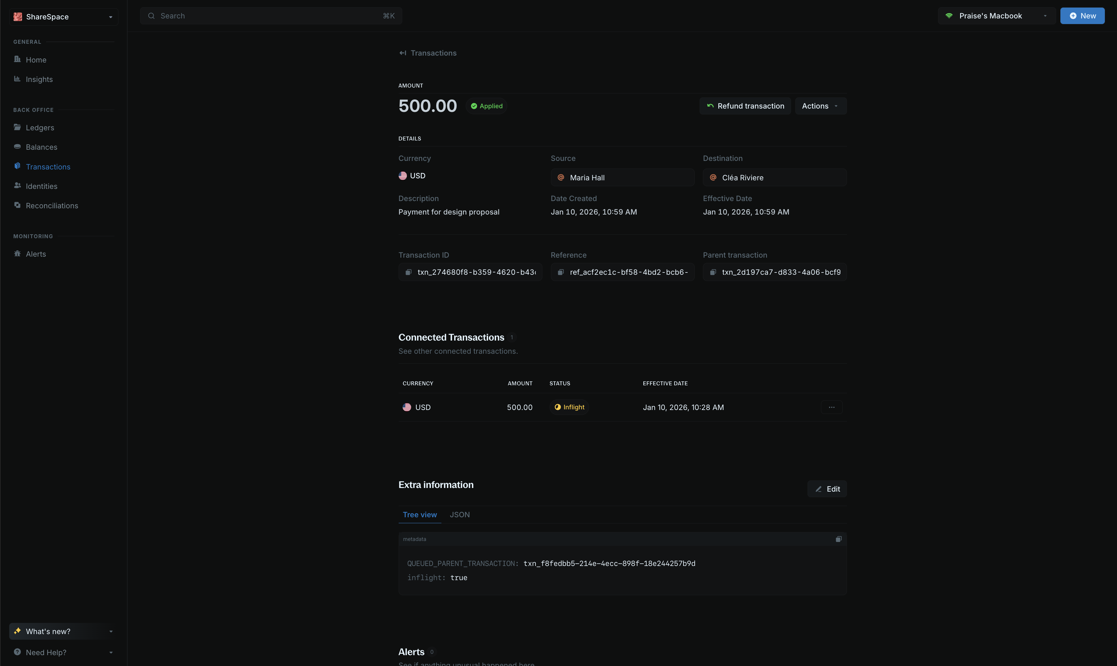Click the Refund transaction button

pyautogui.click(x=745, y=106)
